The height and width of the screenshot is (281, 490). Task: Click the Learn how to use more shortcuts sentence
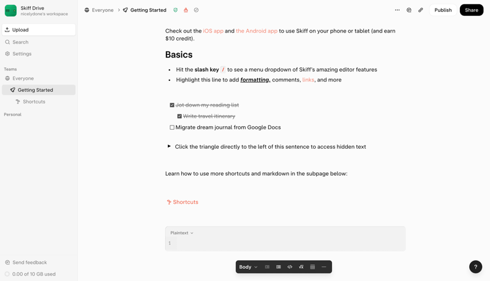point(256,174)
